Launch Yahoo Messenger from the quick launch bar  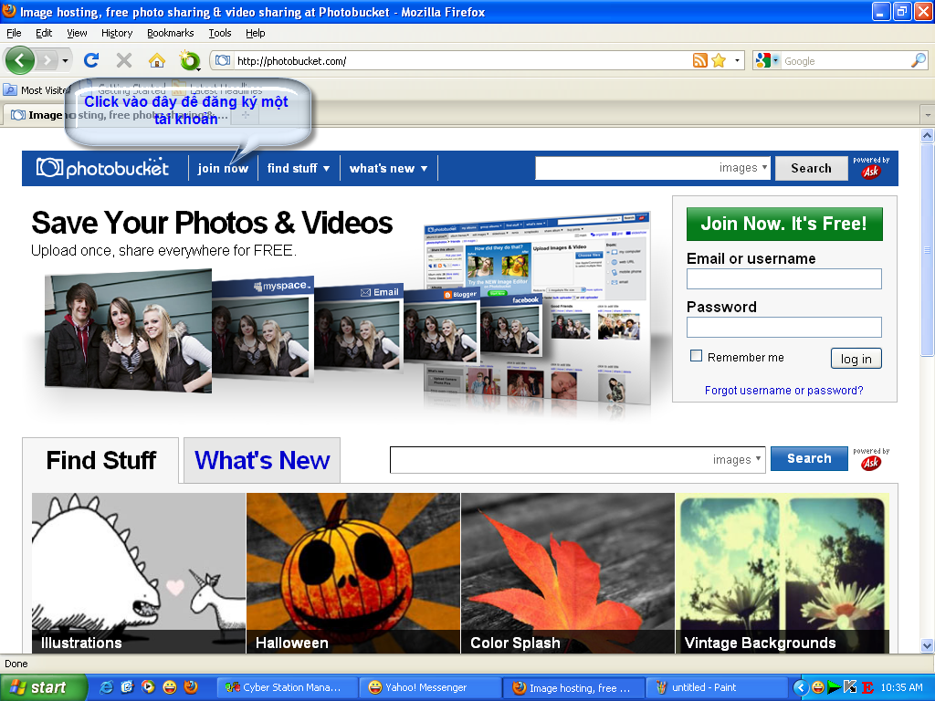tap(169, 687)
